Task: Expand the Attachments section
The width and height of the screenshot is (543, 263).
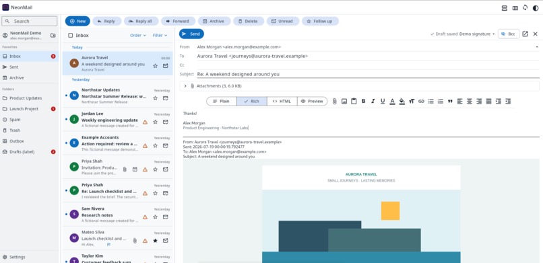Action: (185, 85)
